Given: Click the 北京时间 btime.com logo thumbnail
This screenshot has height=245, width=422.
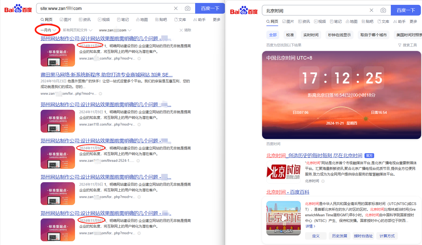Looking at the screenshot, I should click(x=284, y=172).
